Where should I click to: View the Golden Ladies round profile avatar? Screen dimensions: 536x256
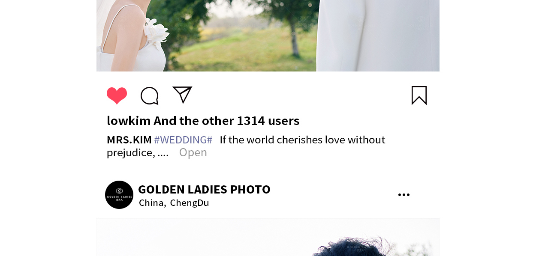[119, 195]
